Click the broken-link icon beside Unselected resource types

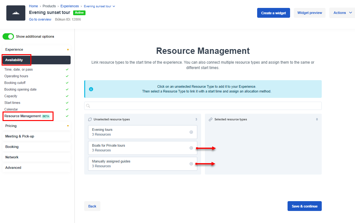pos(89,119)
